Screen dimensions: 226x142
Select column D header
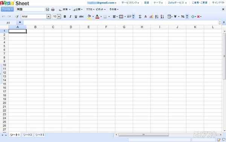click(x=71, y=27)
